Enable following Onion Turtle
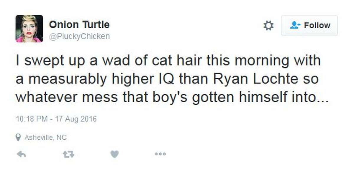The height and width of the screenshot is (172, 354). click(309, 25)
